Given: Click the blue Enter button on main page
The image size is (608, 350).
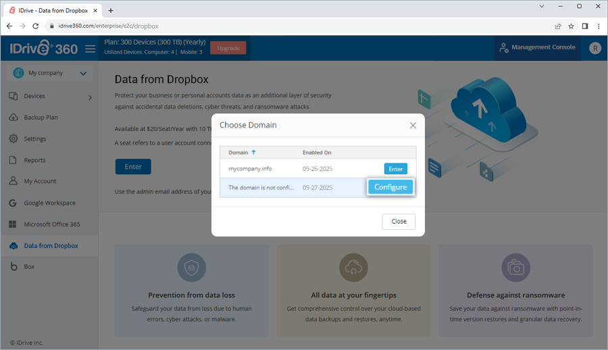Looking at the screenshot, I should click(133, 167).
